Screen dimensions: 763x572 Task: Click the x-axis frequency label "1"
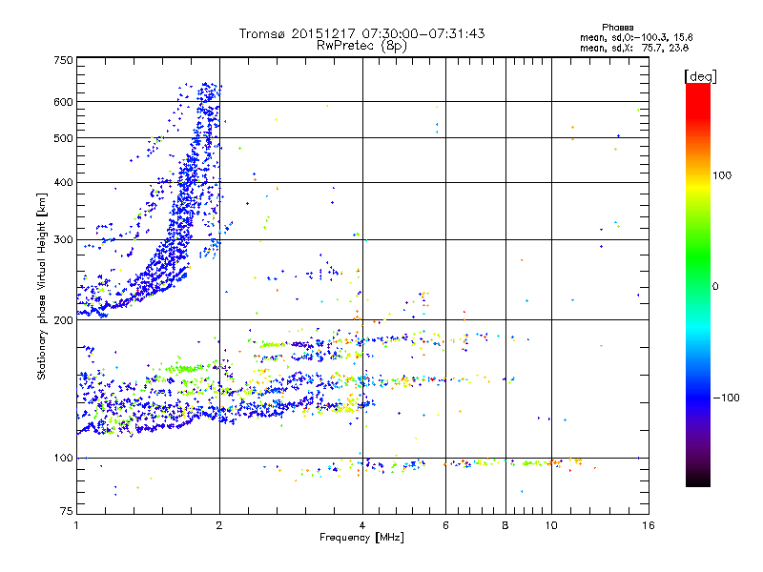(x=76, y=525)
